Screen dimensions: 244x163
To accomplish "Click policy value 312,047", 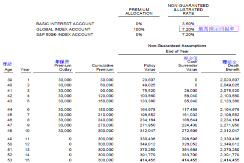I will click(x=148, y=131).
